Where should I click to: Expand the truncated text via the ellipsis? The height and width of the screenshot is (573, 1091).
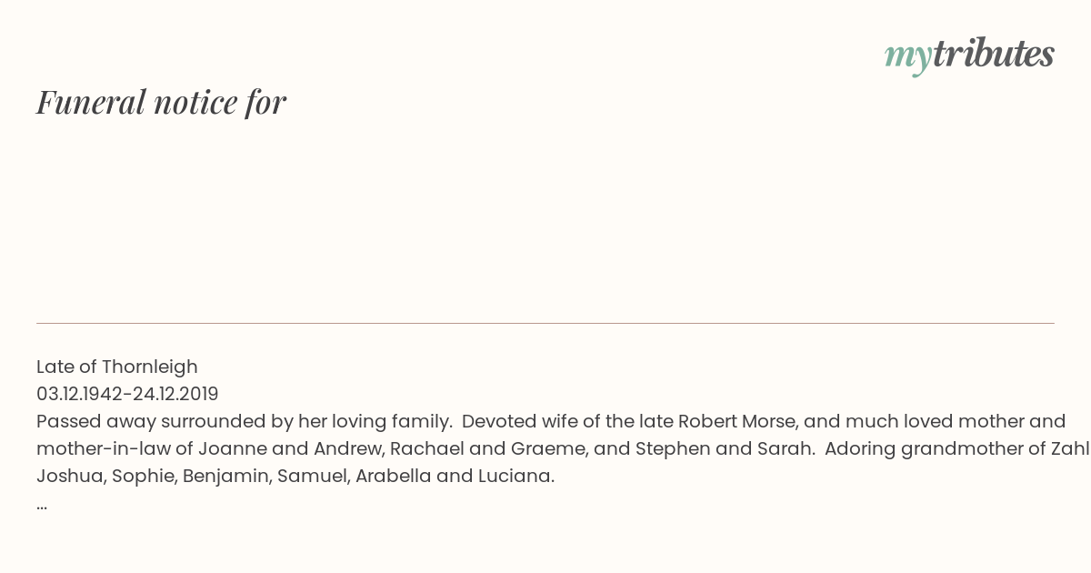pyautogui.click(x=42, y=504)
